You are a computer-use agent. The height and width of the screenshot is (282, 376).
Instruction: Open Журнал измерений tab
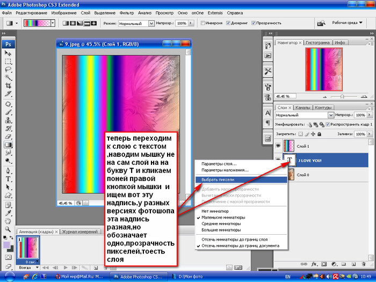click(x=80, y=232)
